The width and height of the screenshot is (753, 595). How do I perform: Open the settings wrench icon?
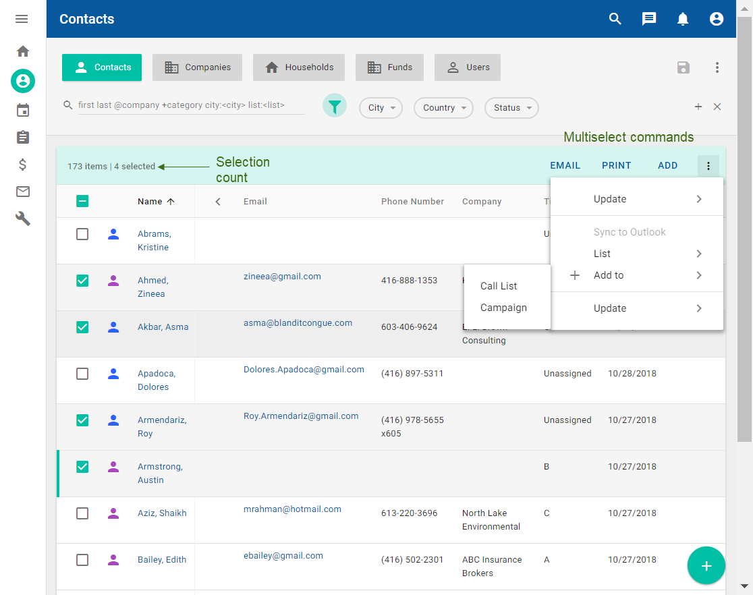coord(23,219)
